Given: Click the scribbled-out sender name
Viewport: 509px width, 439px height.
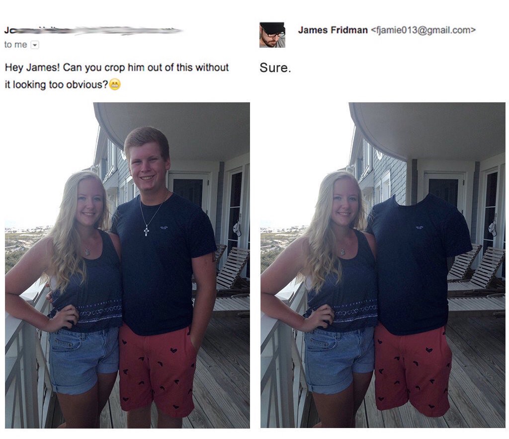Looking at the screenshot, I should point(93,30).
